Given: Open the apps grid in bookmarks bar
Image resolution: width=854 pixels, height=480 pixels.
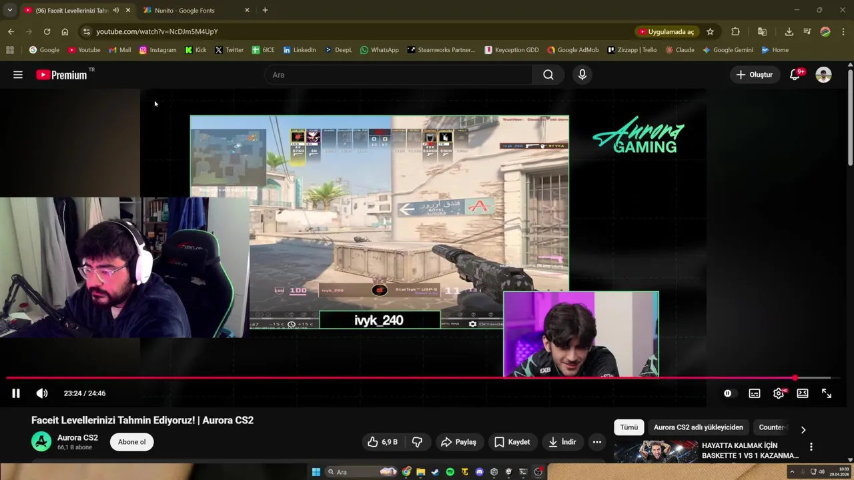Looking at the screenshot, I should pos(10,50).
